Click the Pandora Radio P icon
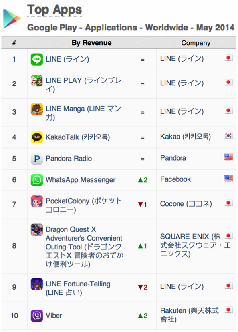The image size is (238, 332). [x=37, y=159]
